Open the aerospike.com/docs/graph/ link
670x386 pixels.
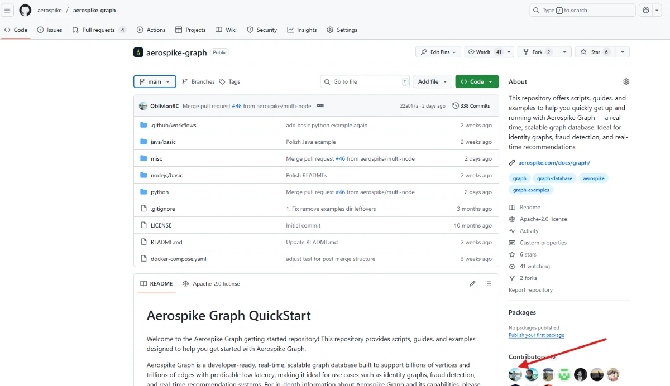[x=554, y=163]
